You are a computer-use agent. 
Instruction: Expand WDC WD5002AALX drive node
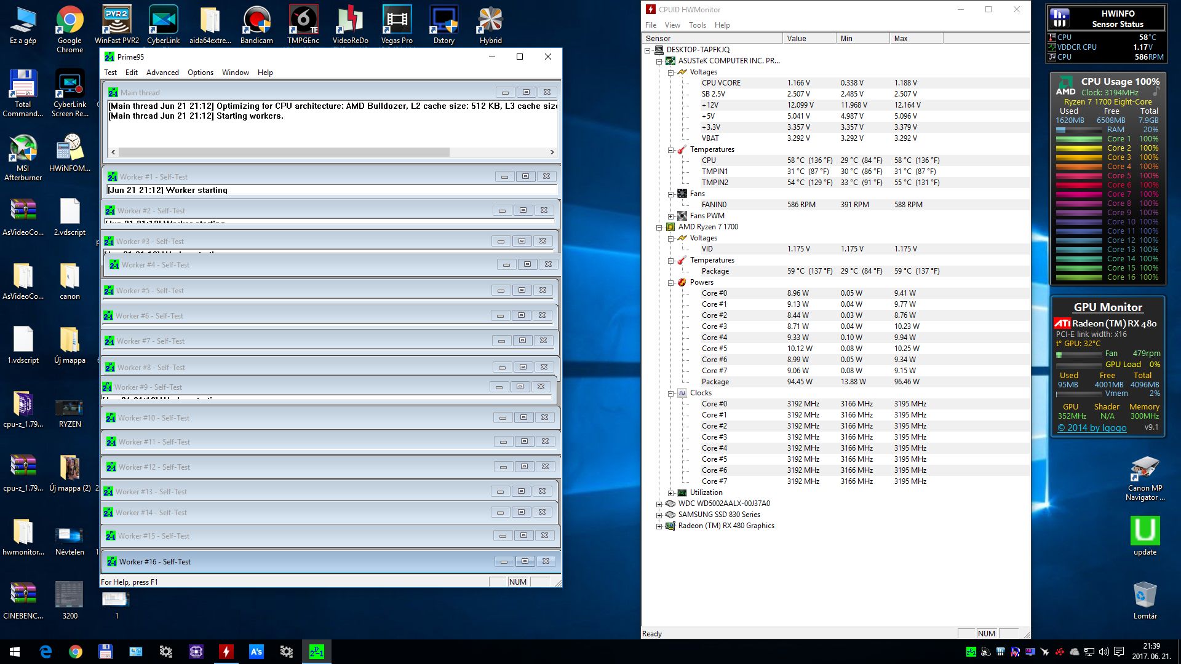click(659, 504)
